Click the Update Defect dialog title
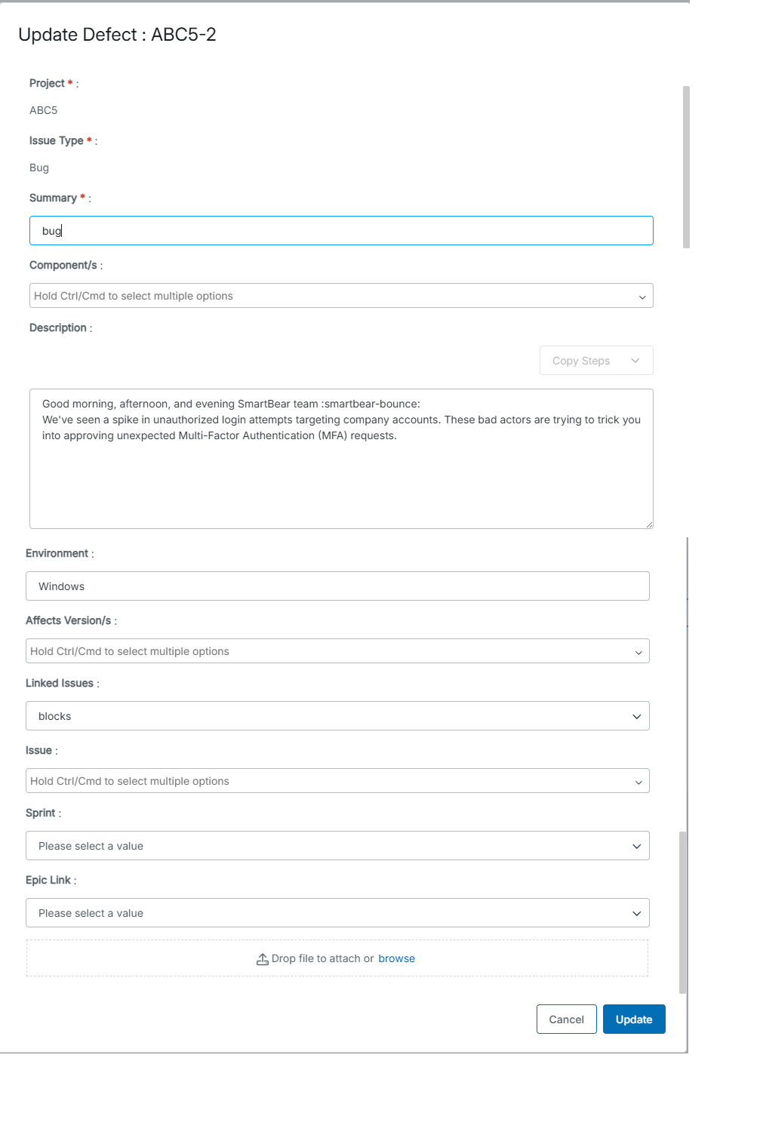This screenshot has width=760, height=1147. 118,35
